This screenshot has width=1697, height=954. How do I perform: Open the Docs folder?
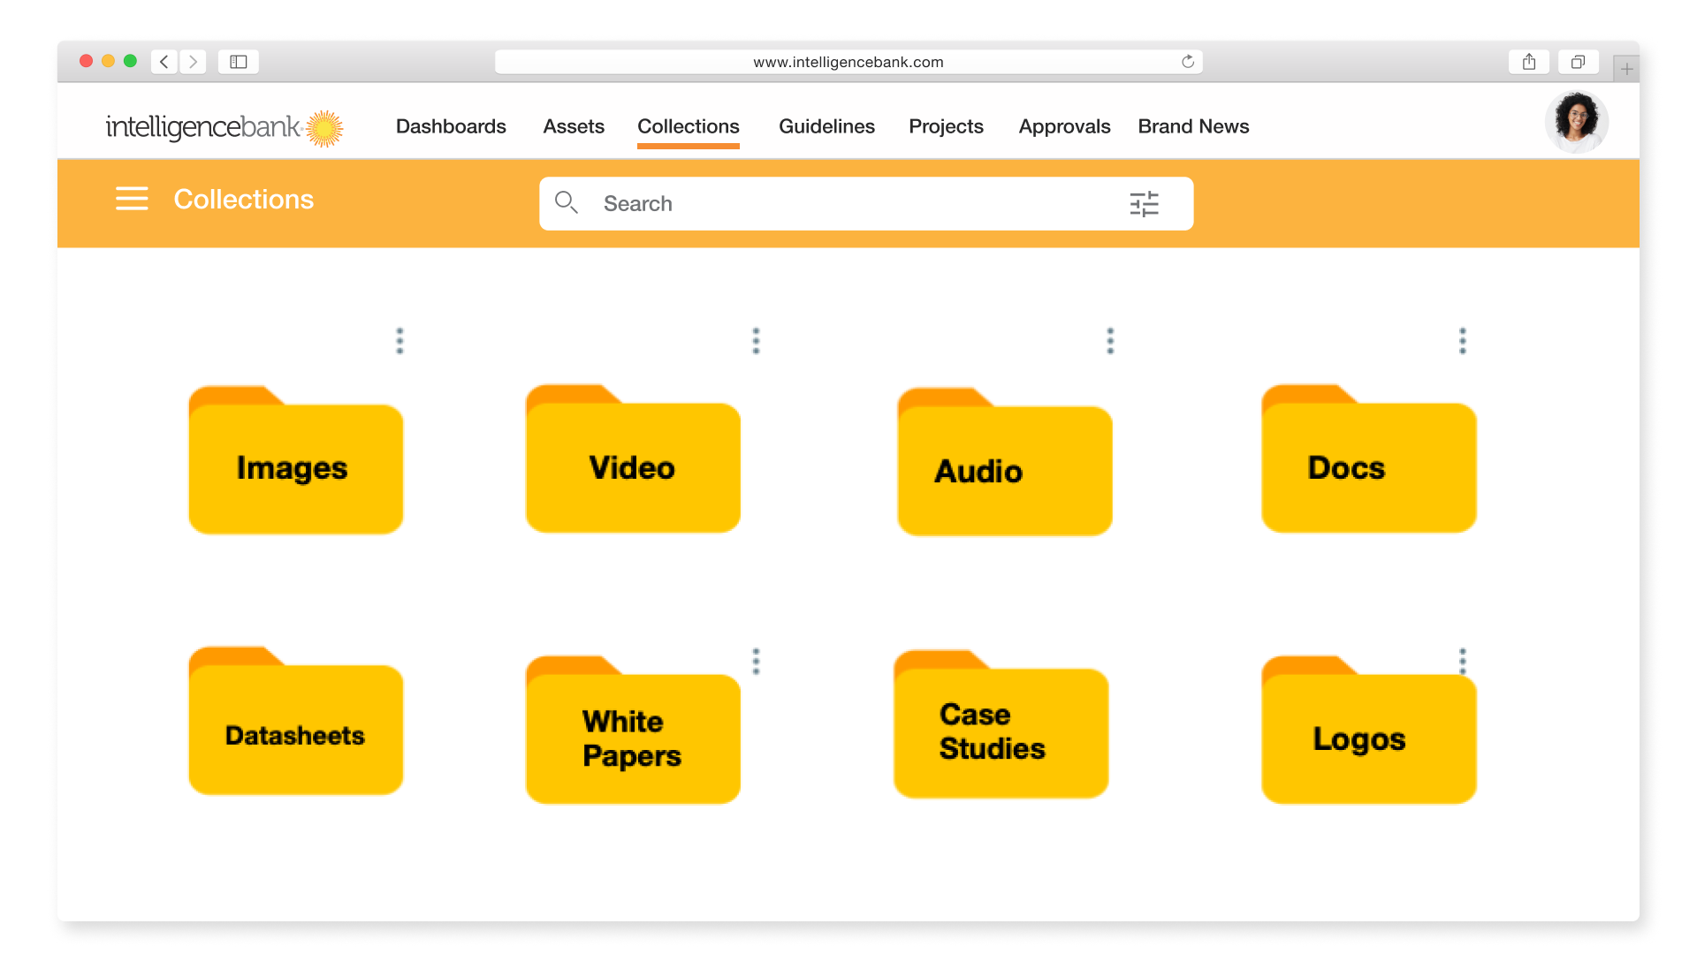click(1369, 459)
